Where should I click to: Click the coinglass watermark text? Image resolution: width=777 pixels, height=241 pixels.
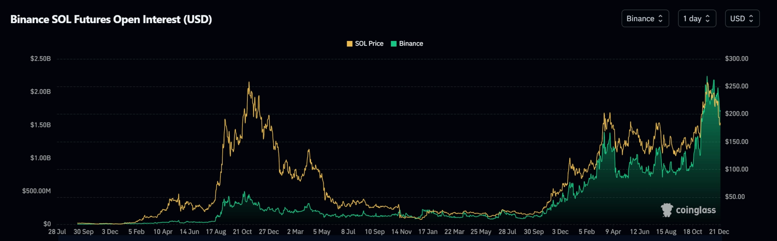tap(696, 210)
